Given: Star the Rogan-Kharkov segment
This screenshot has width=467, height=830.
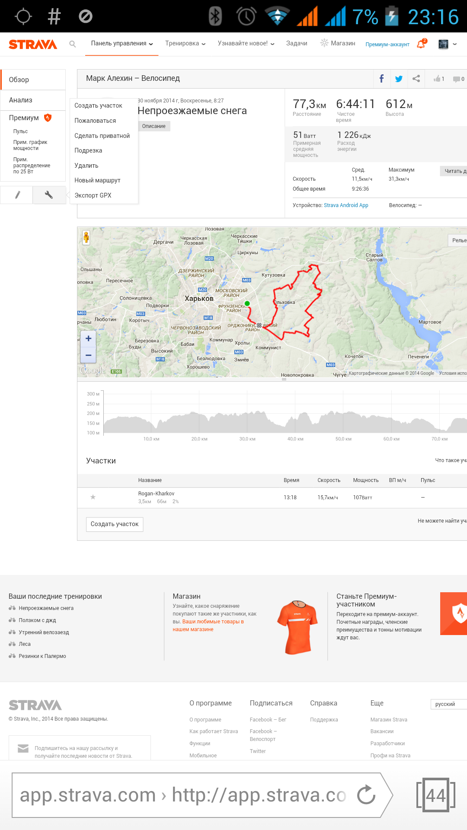Looking at the screenshot, I should coord(93,497).
